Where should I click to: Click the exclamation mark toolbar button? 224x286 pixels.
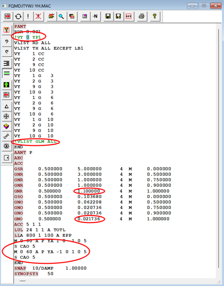tap(28, 17)
